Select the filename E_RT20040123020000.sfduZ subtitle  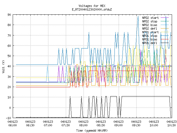point(92,9)
